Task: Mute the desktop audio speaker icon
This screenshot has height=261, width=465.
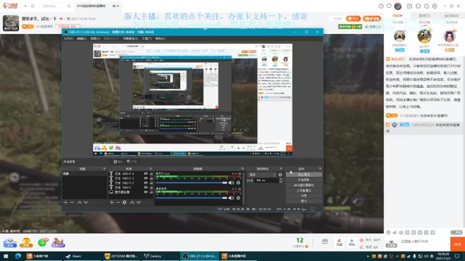Action: click(x=231, y=198)
